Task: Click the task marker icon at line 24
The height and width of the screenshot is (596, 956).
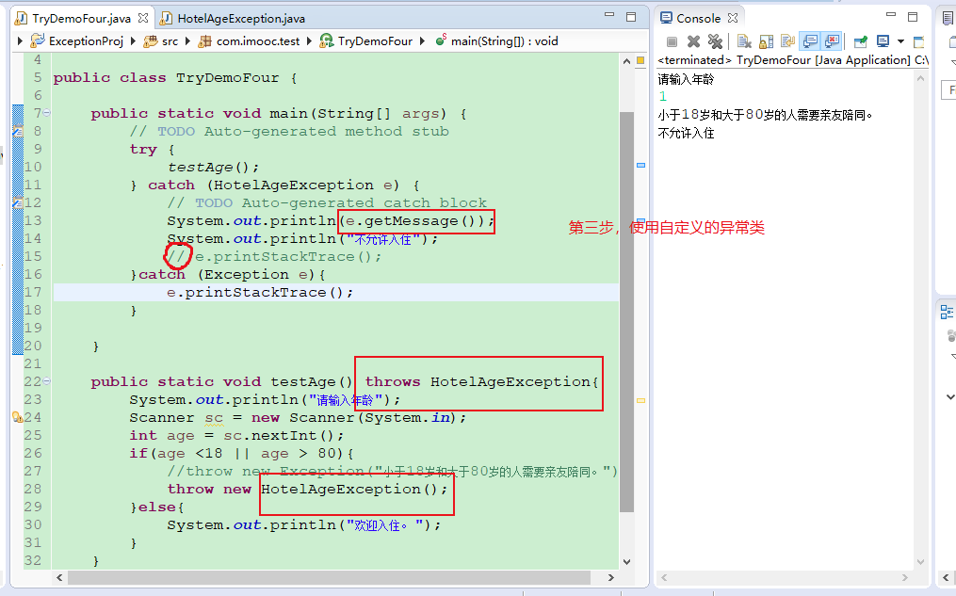Action: 17,416
